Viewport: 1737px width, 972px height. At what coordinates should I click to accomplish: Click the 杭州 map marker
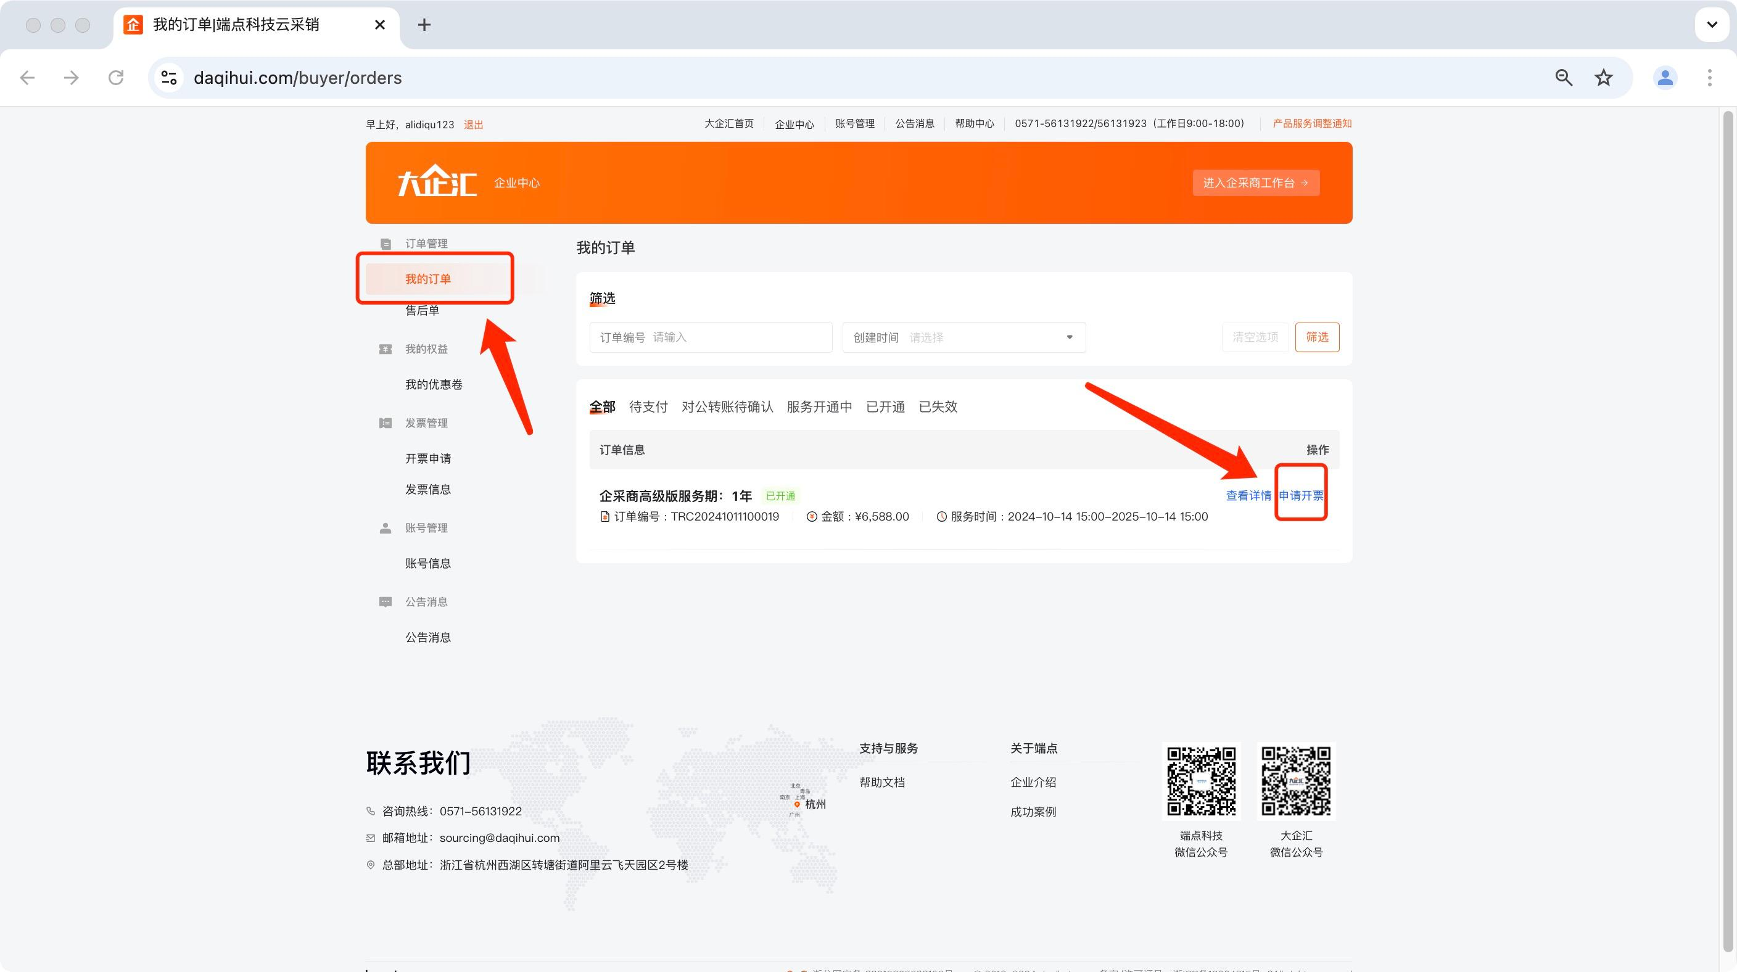797,804
